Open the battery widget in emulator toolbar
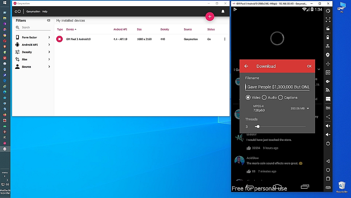This screenshot has height=198, width=351. (328, 37)
